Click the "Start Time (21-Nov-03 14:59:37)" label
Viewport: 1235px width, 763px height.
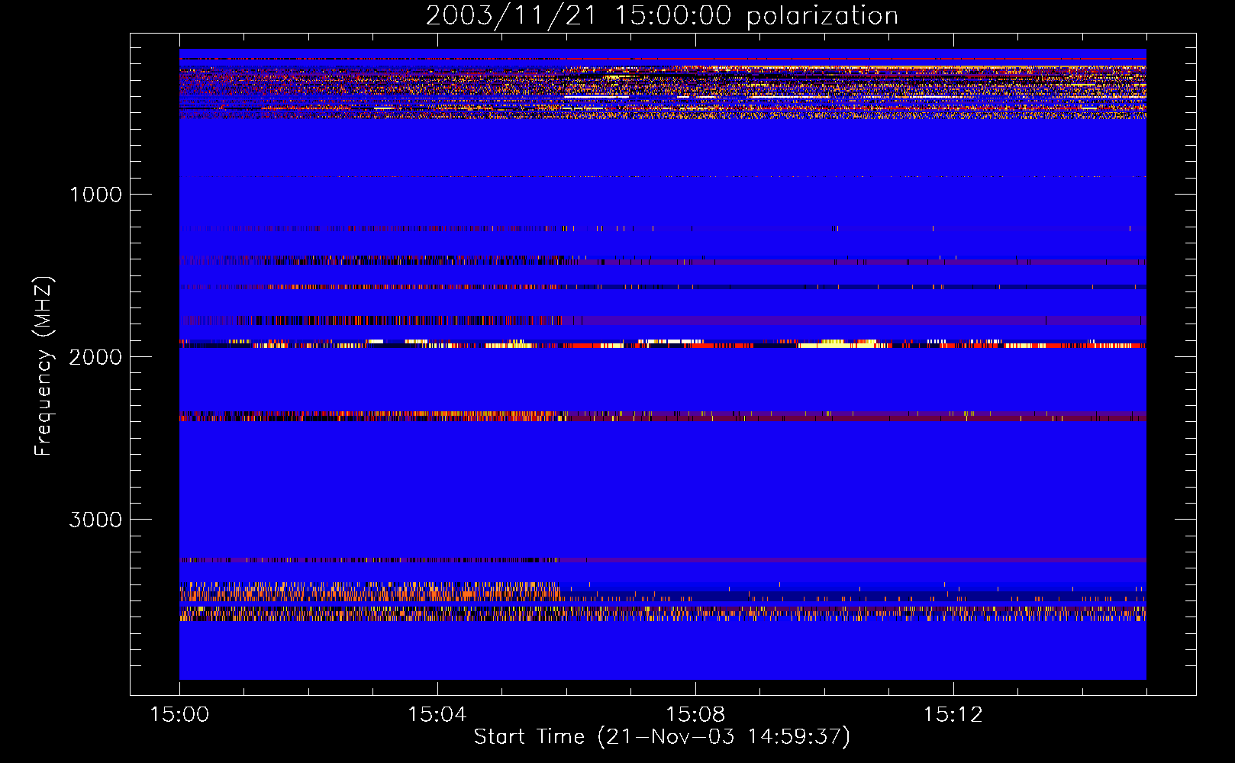[662, 737]
